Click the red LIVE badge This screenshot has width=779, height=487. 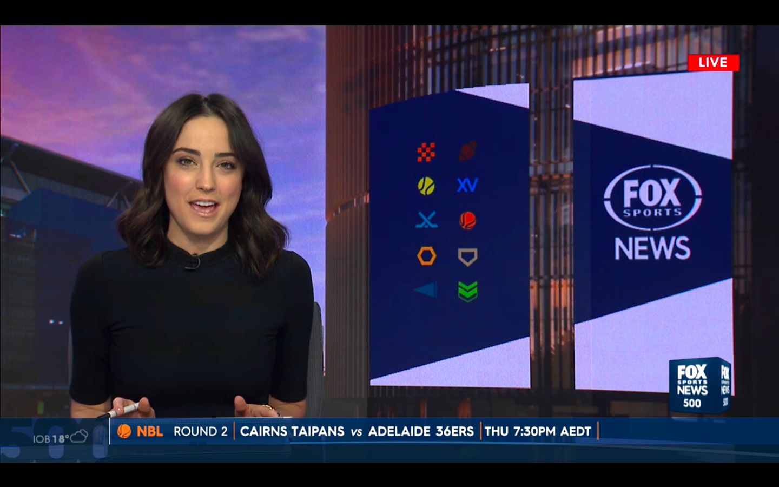click(x=713, y=62)
